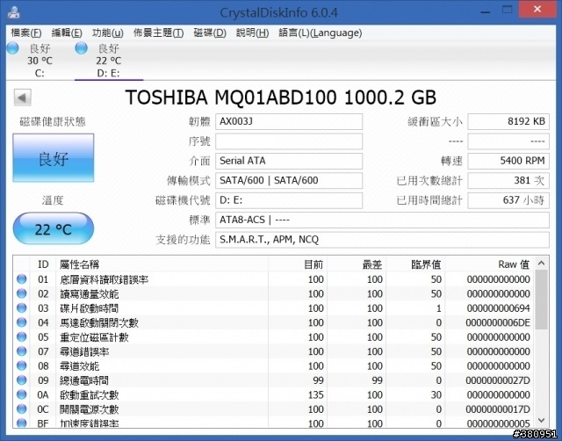Click the Serial ATA interface field
The width and height of the screenshot is (562, 441).
(x=289, y=161)
